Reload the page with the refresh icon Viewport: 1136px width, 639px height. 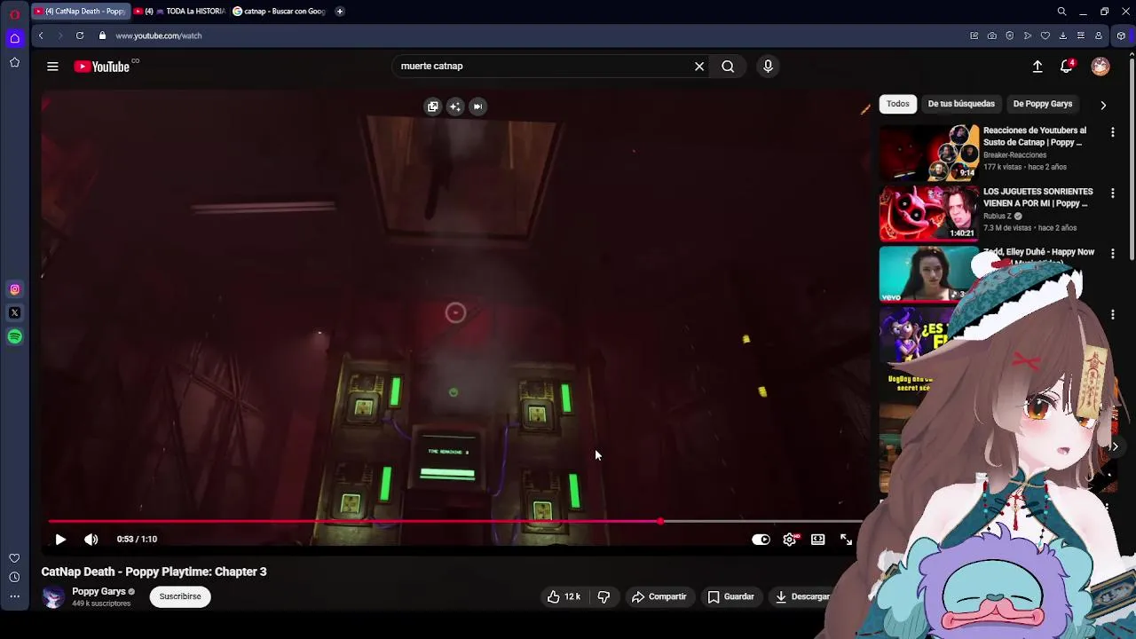pos(80,35)
